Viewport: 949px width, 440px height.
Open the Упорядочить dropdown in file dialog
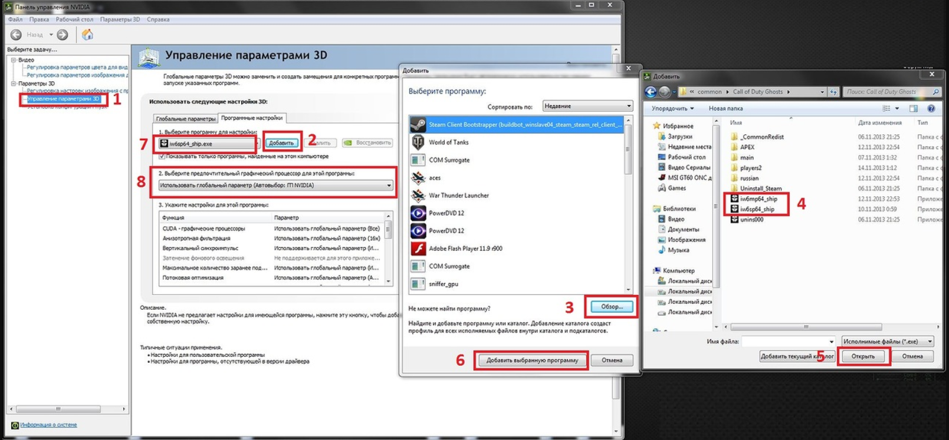pyautogui.click(x=672, y=108)
